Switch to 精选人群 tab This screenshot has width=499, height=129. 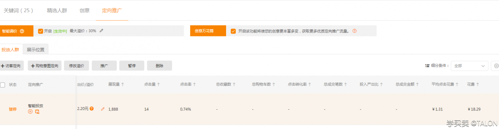(57, 10)
